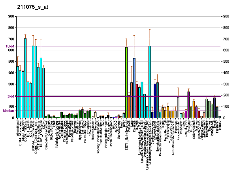Select the purple FetalThyroid bar
The height and width of the screenshot is (172, 237).
188,105
